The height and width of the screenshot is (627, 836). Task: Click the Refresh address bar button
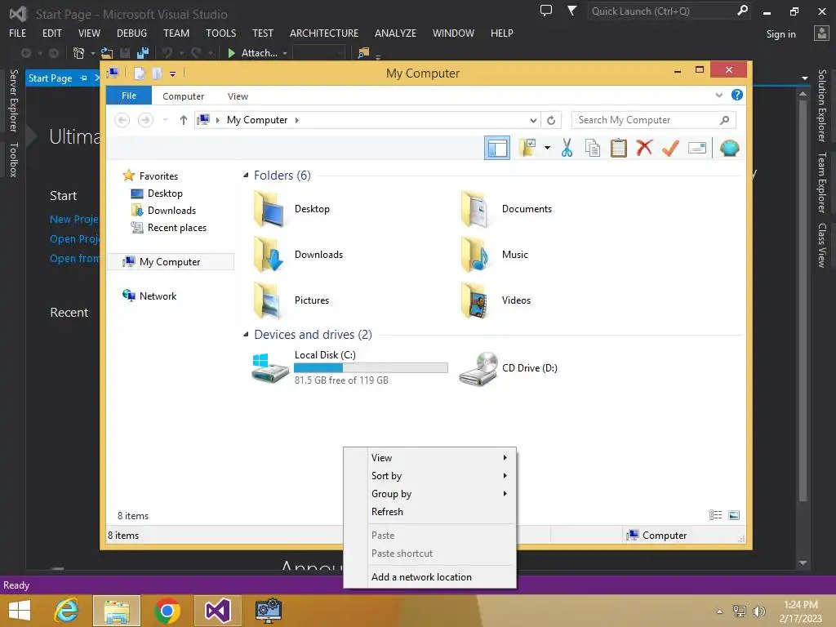551,120
